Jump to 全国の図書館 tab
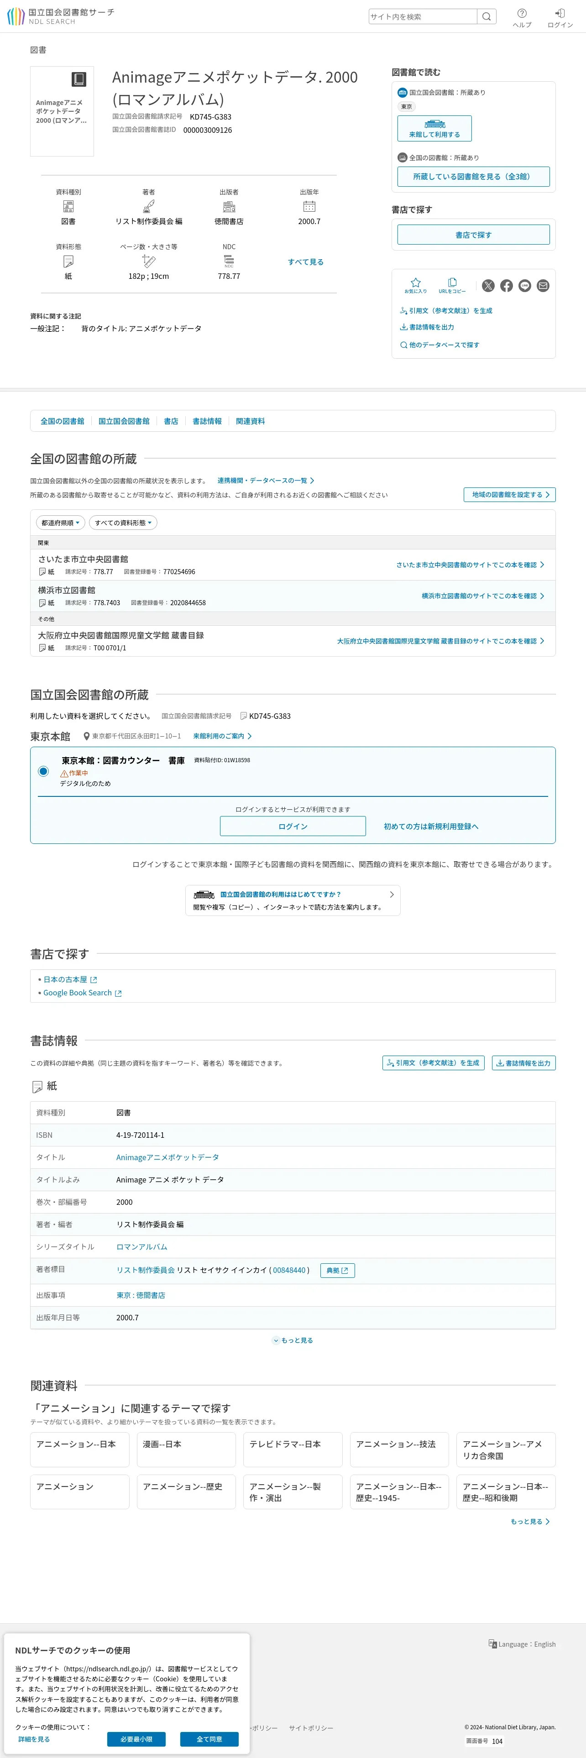The height and width of the screenshot is (1758, 586). coord(62,421)
